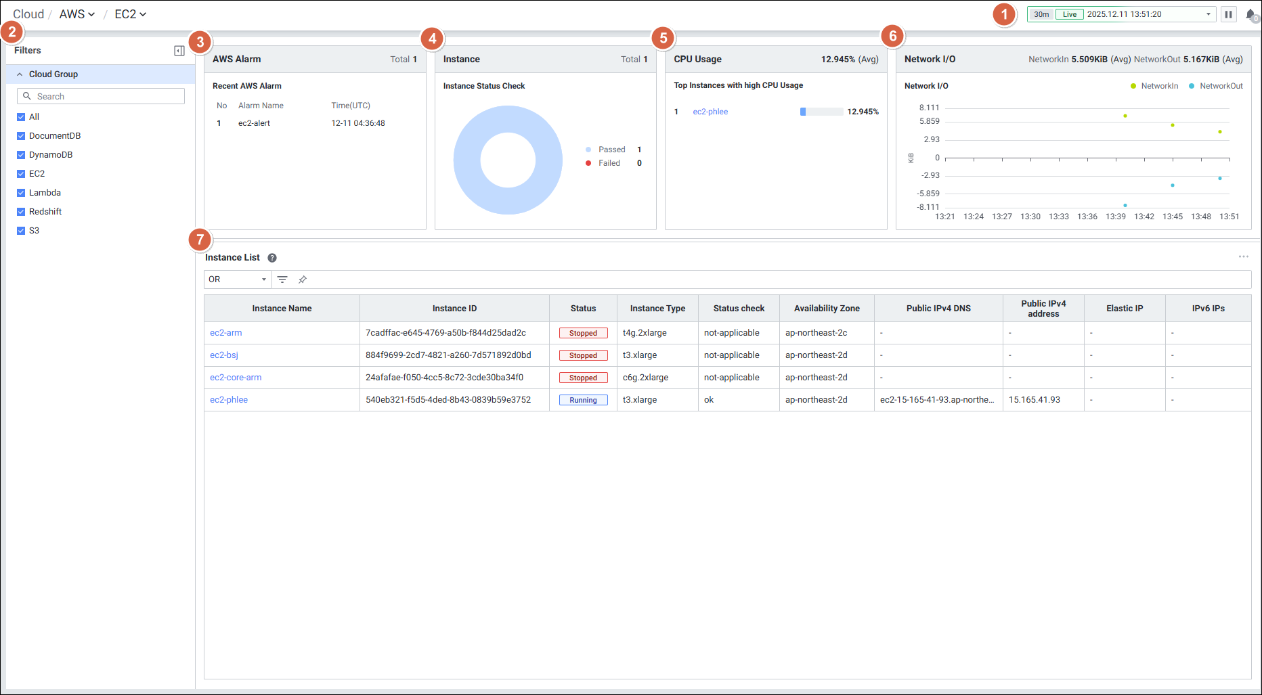Open ec2-phlee in Top CPU Usage
The width and height of the screenshot is (1262, 695).
(x=710, y=112)
